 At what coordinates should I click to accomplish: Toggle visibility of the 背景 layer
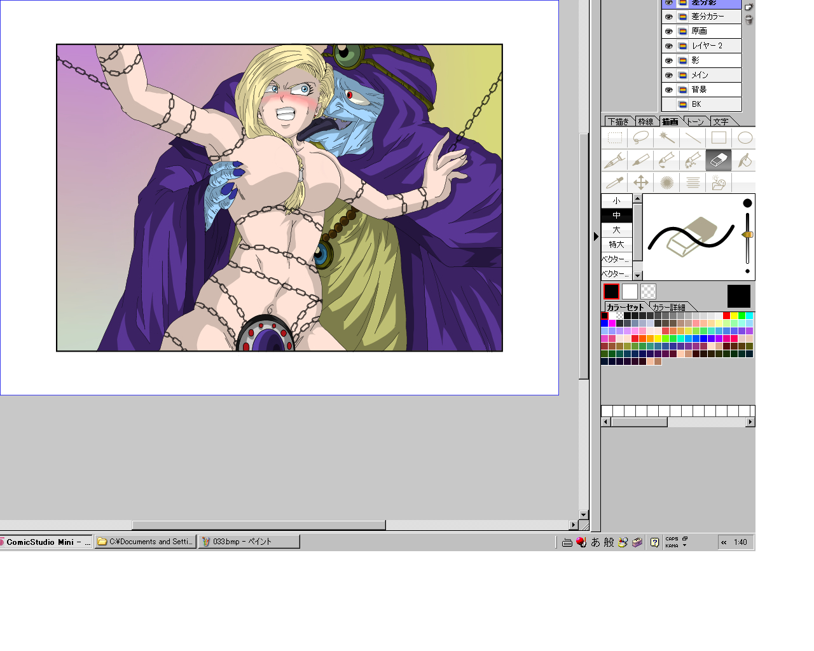click(x=668, y=90)
